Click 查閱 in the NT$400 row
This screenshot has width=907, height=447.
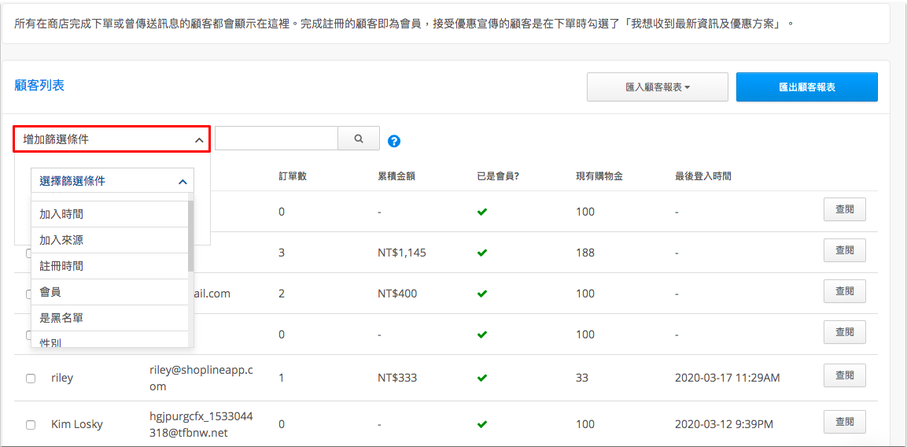(x=845, y=290)
